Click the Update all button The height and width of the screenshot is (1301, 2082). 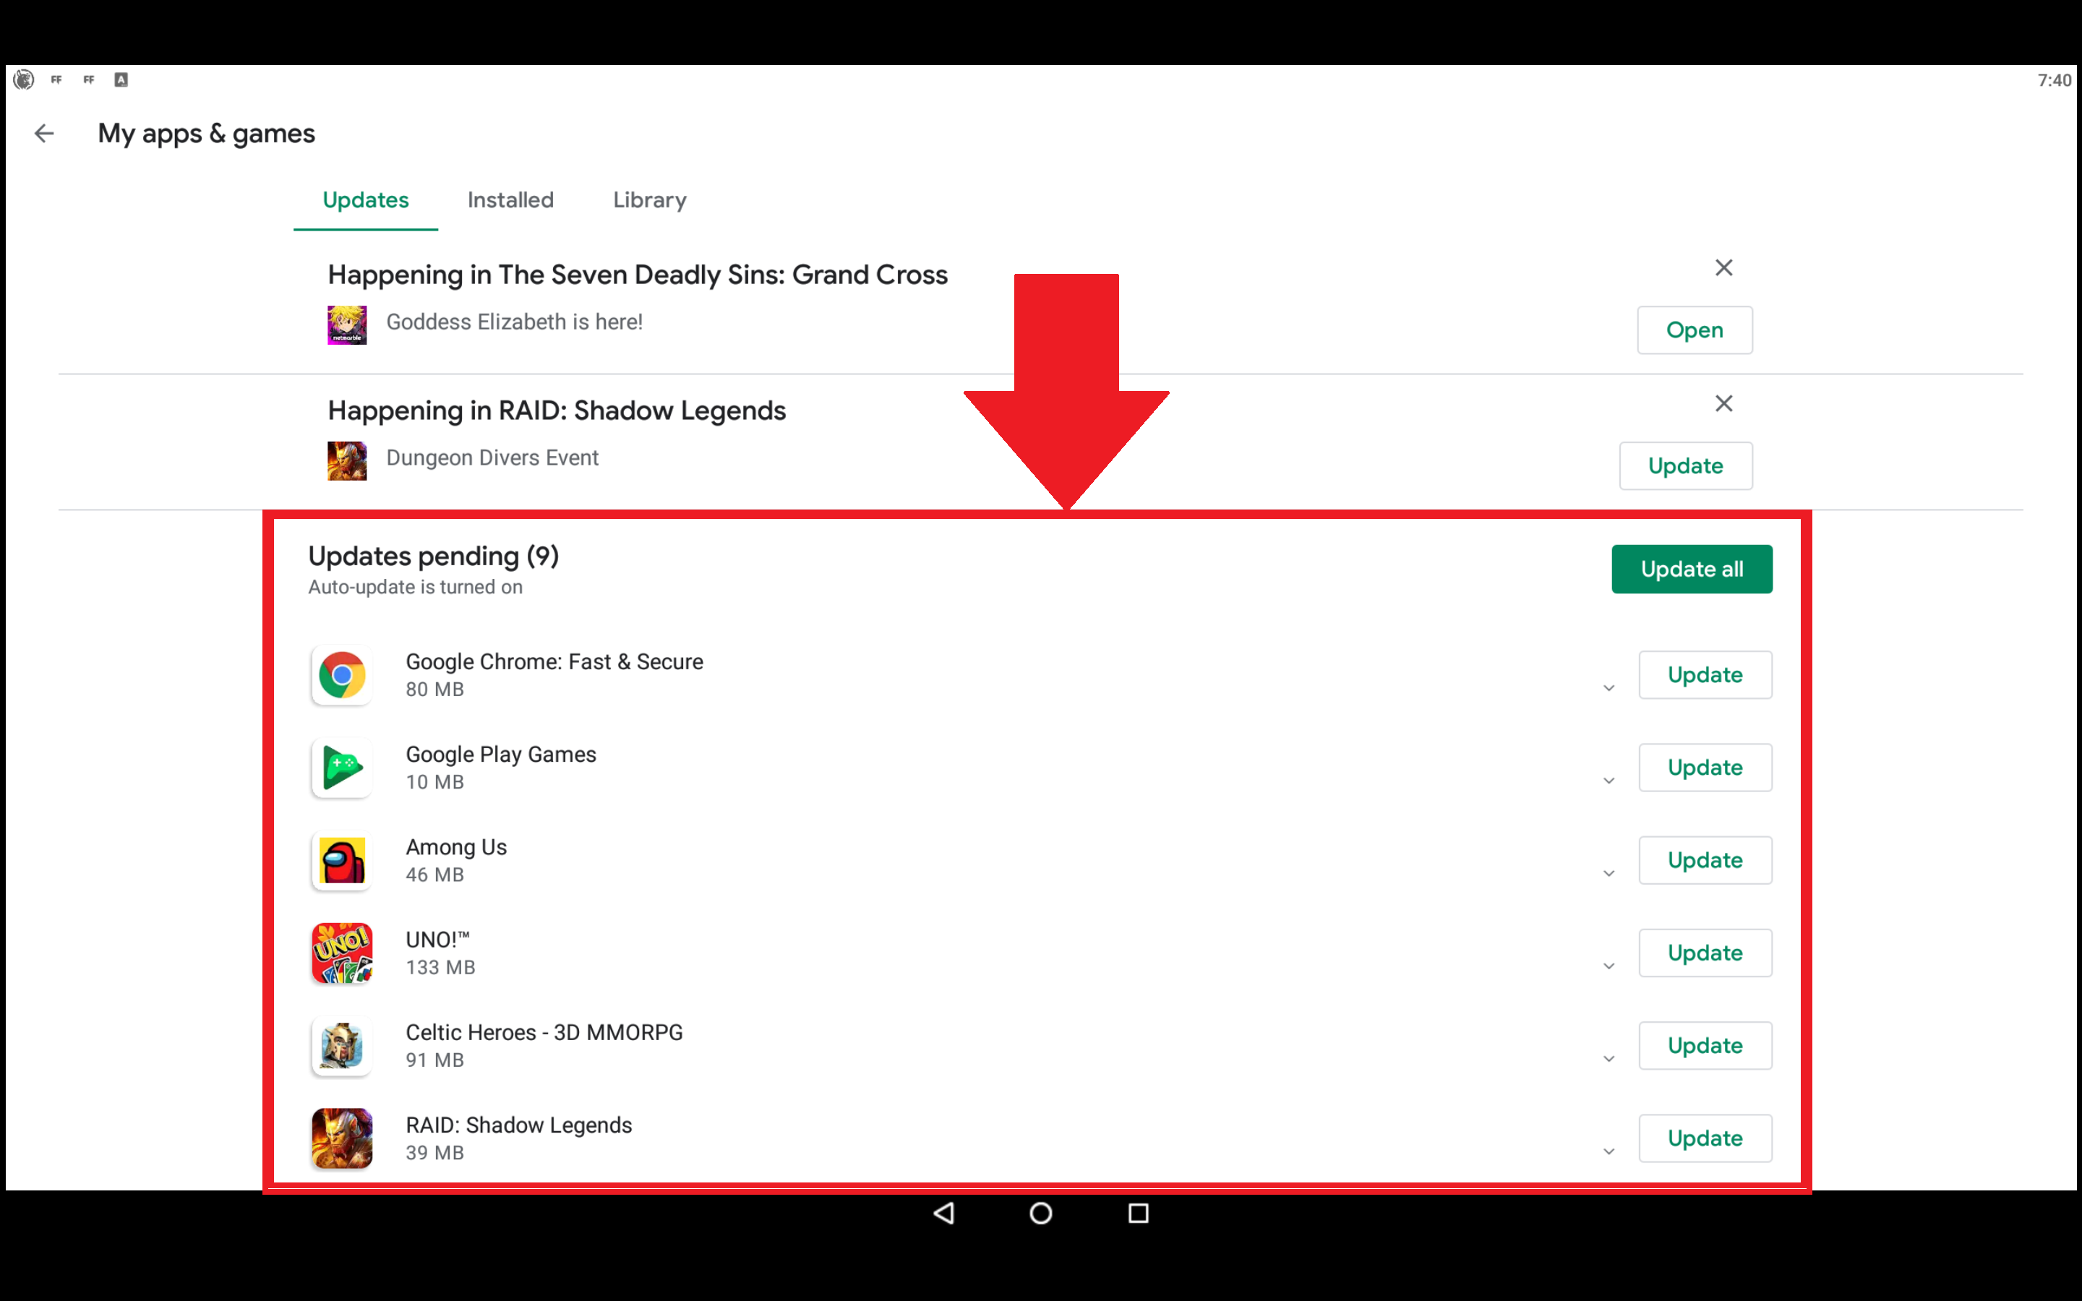click(1692, 569)
